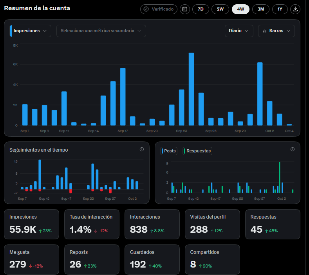Select the 4W time range

(240, 9)
